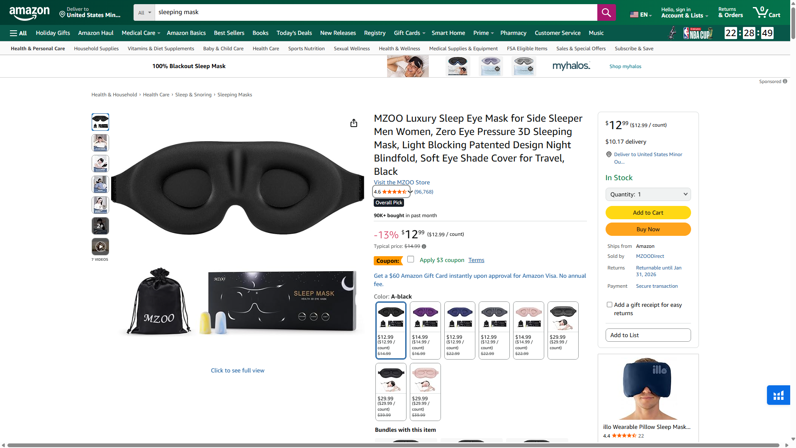Click the share icon near product title
This screenshot has height=448, width=796.
(354, 123)
